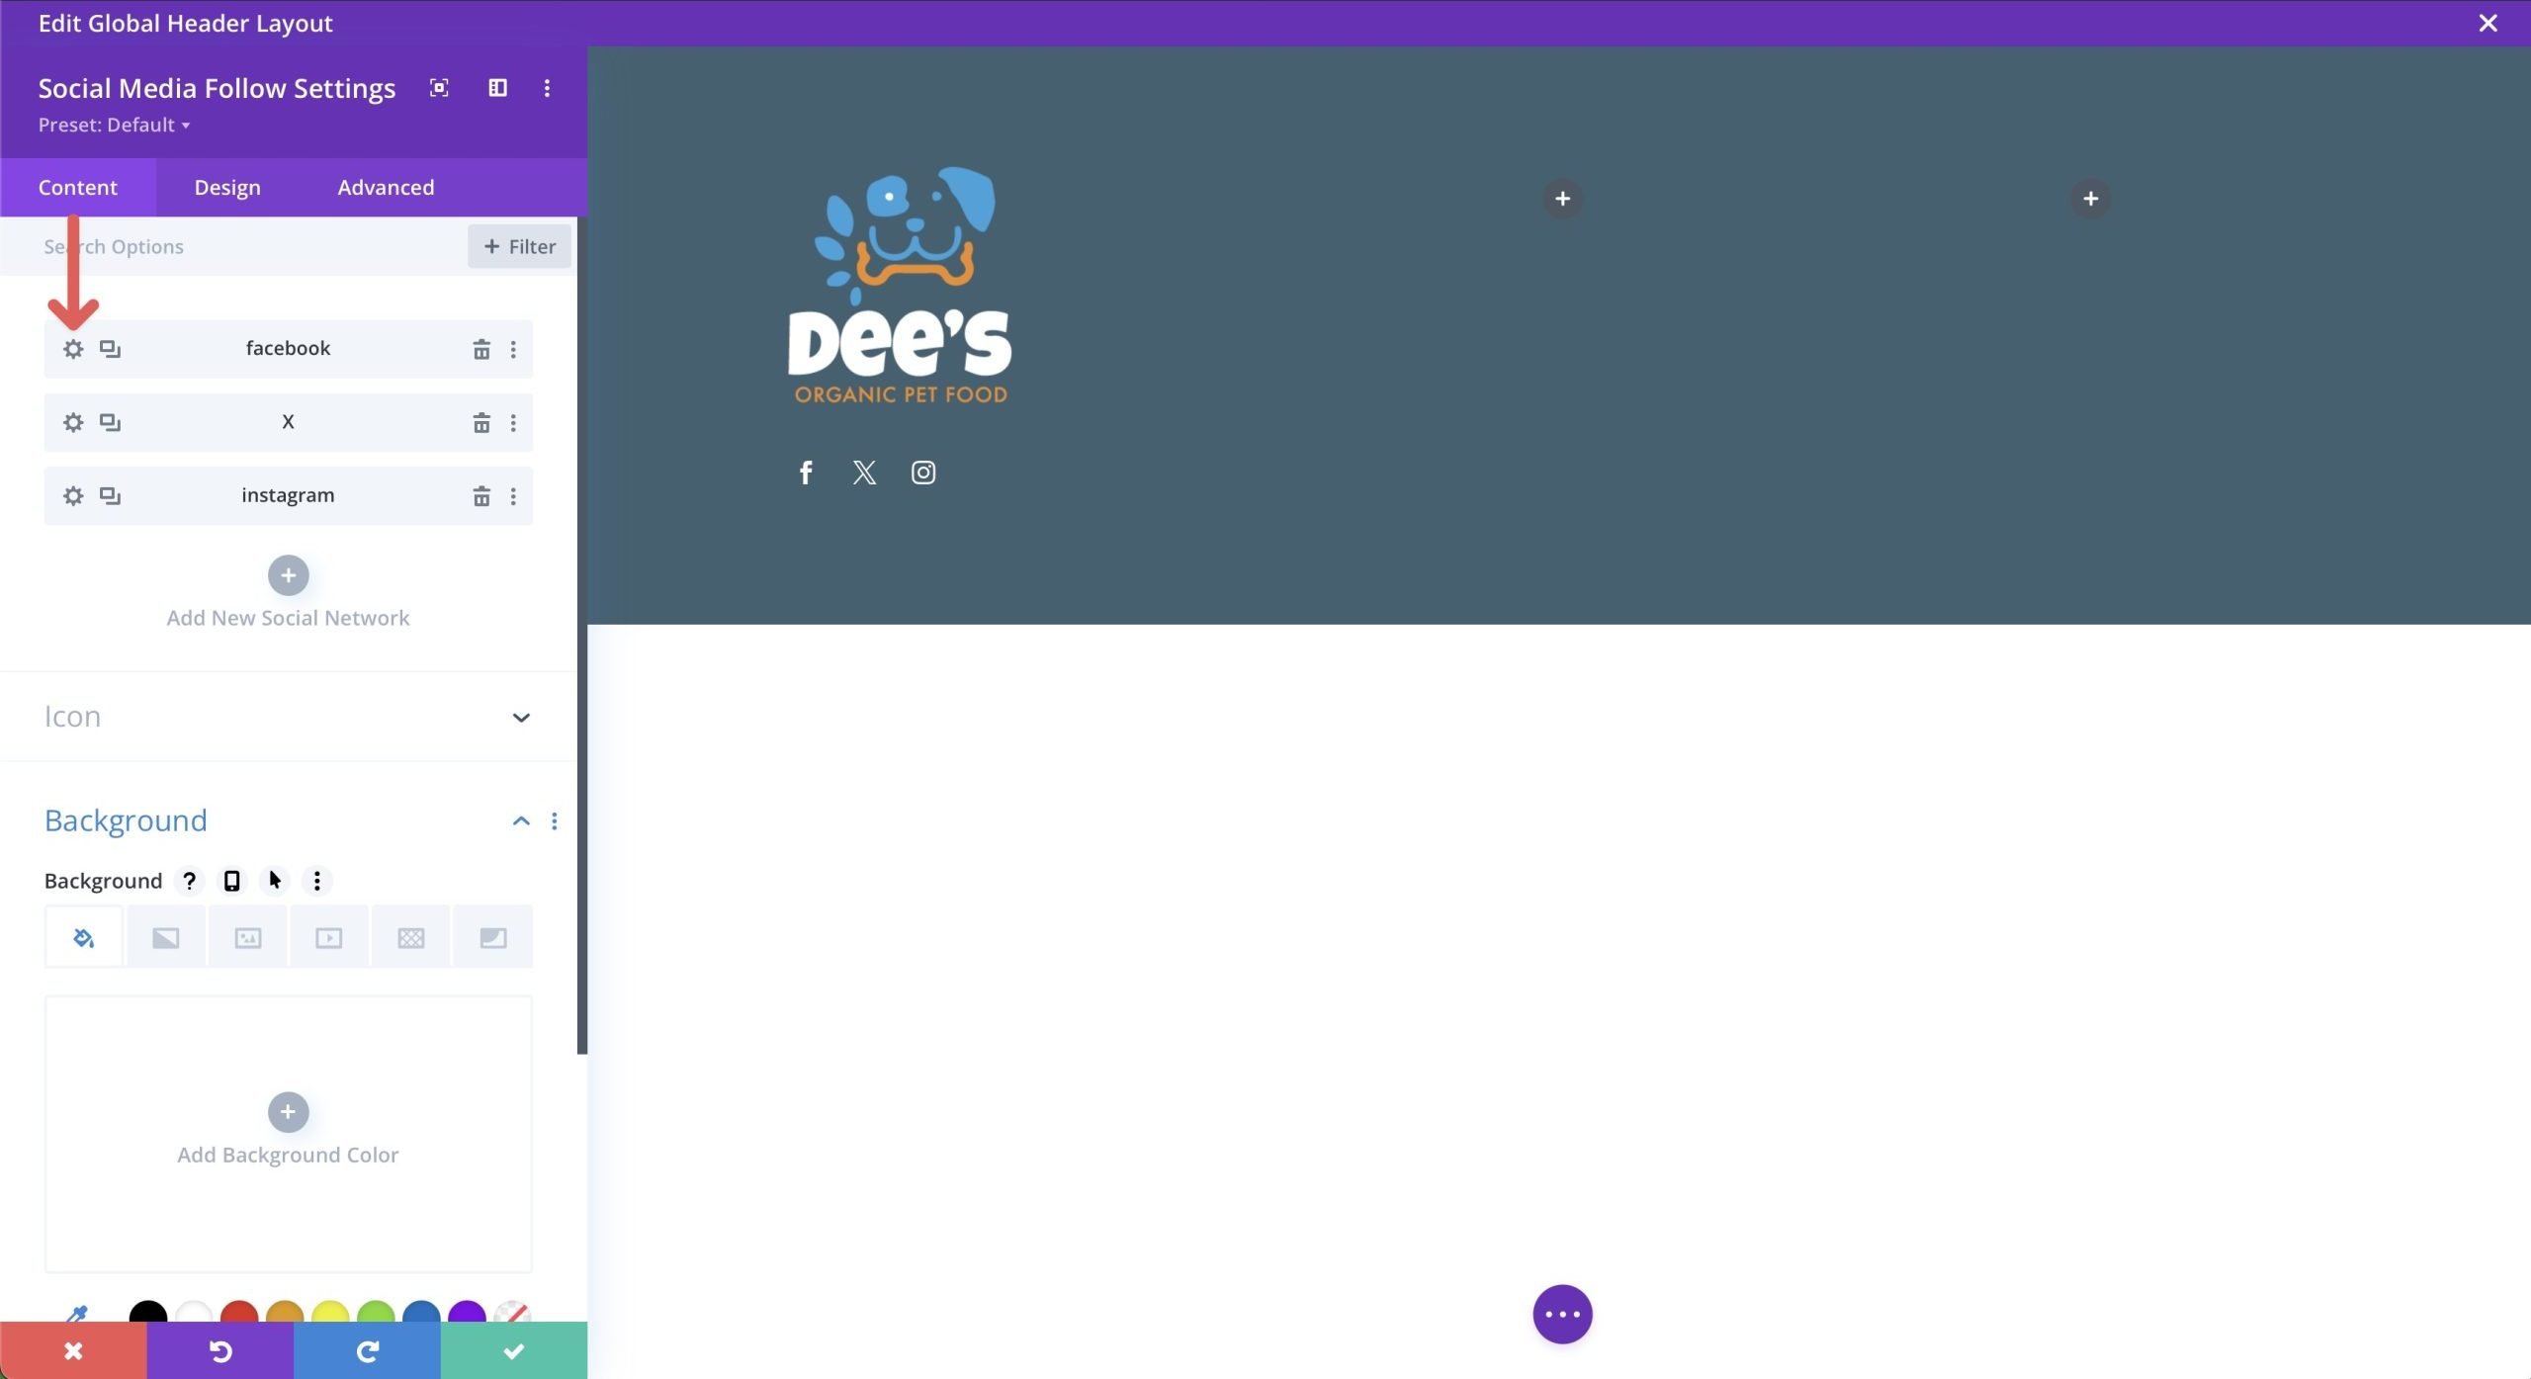This screenshot has width=2531, height=1379.
Task: Click Add New Social Network button
Action: 287,574
